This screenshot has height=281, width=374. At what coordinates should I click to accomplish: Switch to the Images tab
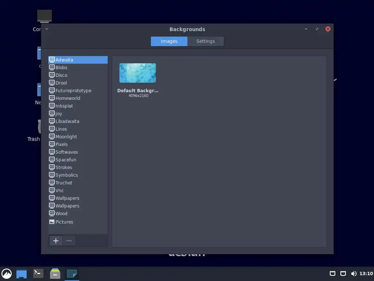pyautogui.click(x=169, y=41)
